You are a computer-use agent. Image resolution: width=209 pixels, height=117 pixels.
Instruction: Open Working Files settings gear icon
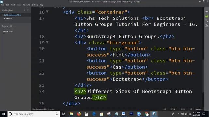click(24, 10)
